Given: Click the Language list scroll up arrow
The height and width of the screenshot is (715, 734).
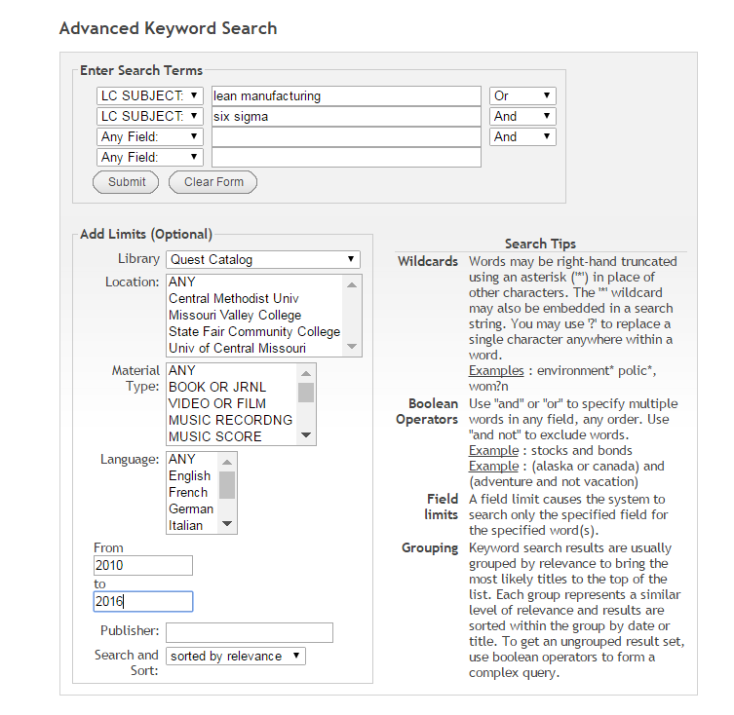Looking at the screenshot, I should [x=227, y=463].
